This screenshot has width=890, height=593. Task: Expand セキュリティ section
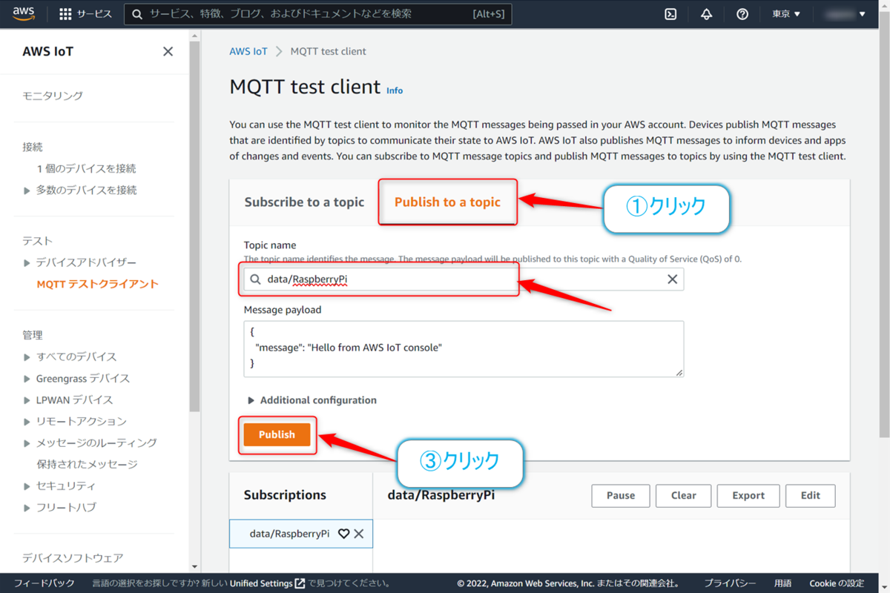[27, 486]
